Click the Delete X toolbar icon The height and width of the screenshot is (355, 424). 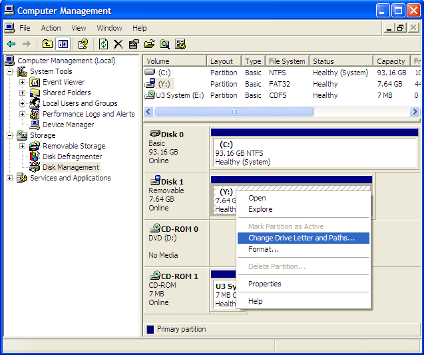[x=118, y=44]
